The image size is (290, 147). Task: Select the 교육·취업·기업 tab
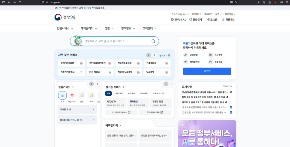tap(158, 93)
